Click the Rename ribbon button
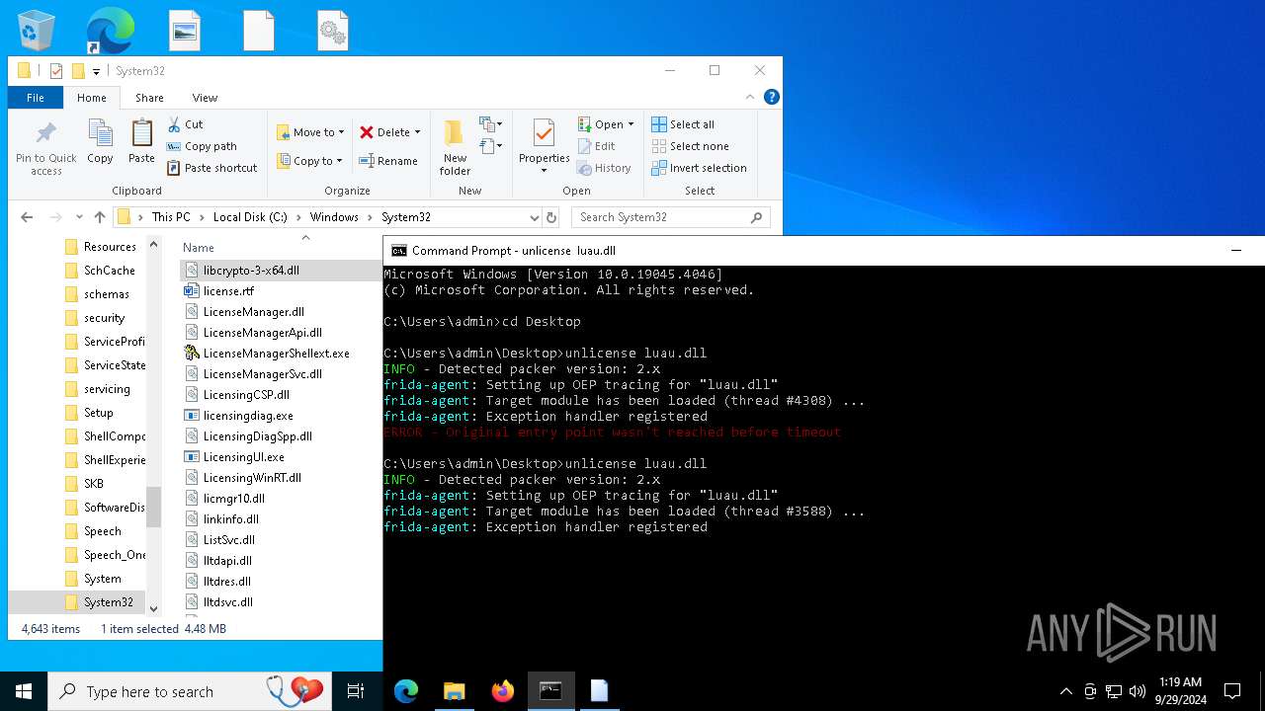This screenshot has width=1265, height=711. [x=388, y=161]
